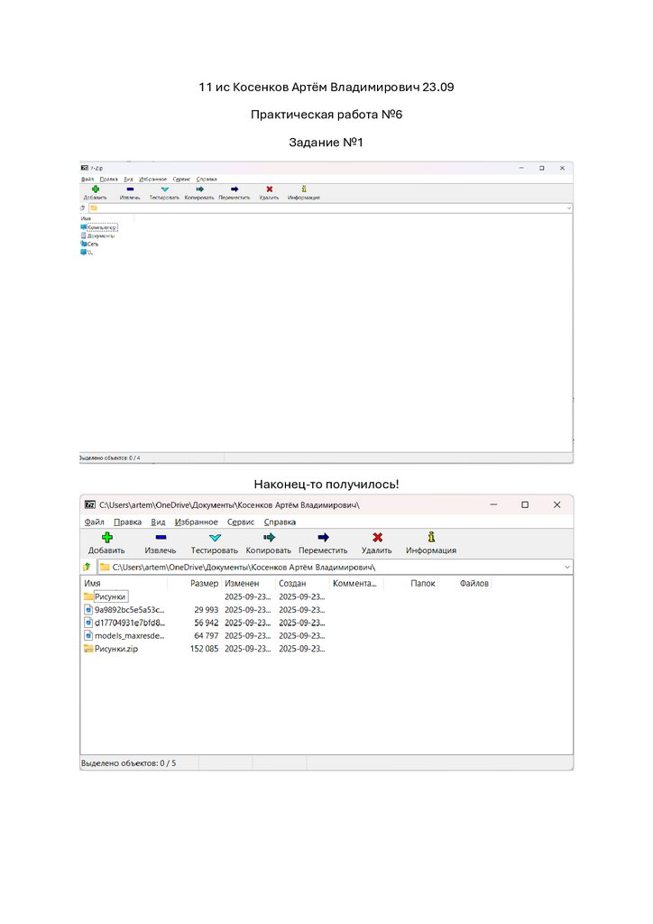Click the Информация icon in lower window
The width and height of the screenshot is (653, 924).
431,537
